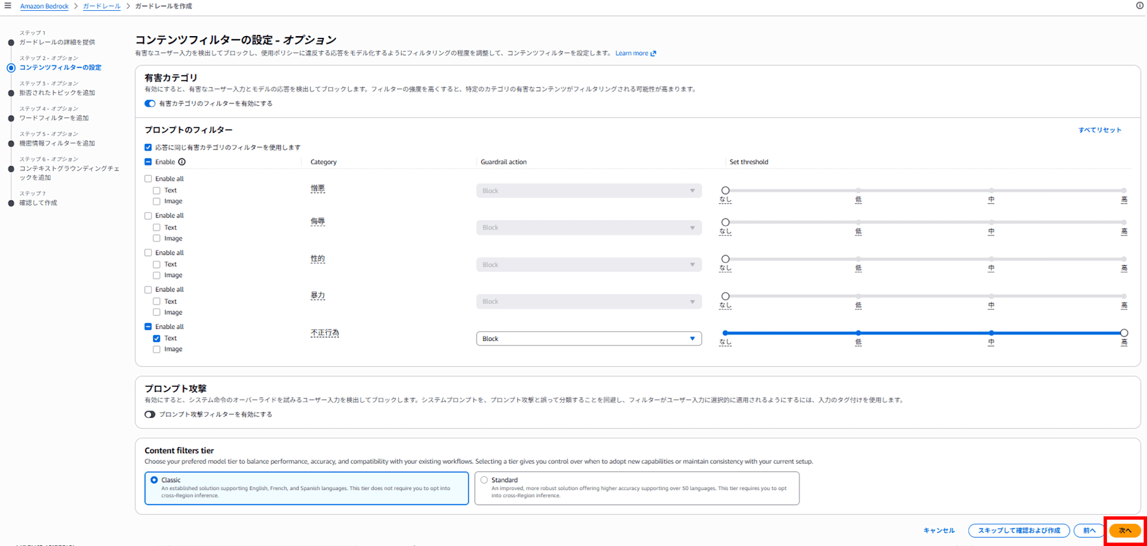This screenshot has height=546, width=1147.
Task: Go to step 拒否されたトピックを追加
Action: [57, 93]
